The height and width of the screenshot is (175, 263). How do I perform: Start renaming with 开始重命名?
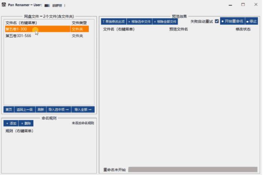point(232,21)
